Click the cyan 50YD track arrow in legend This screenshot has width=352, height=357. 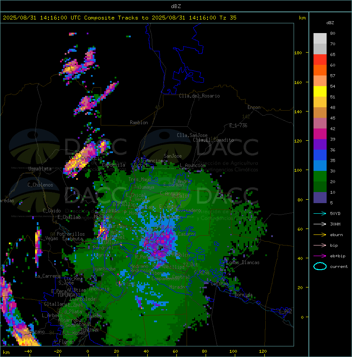coord(320,213)
